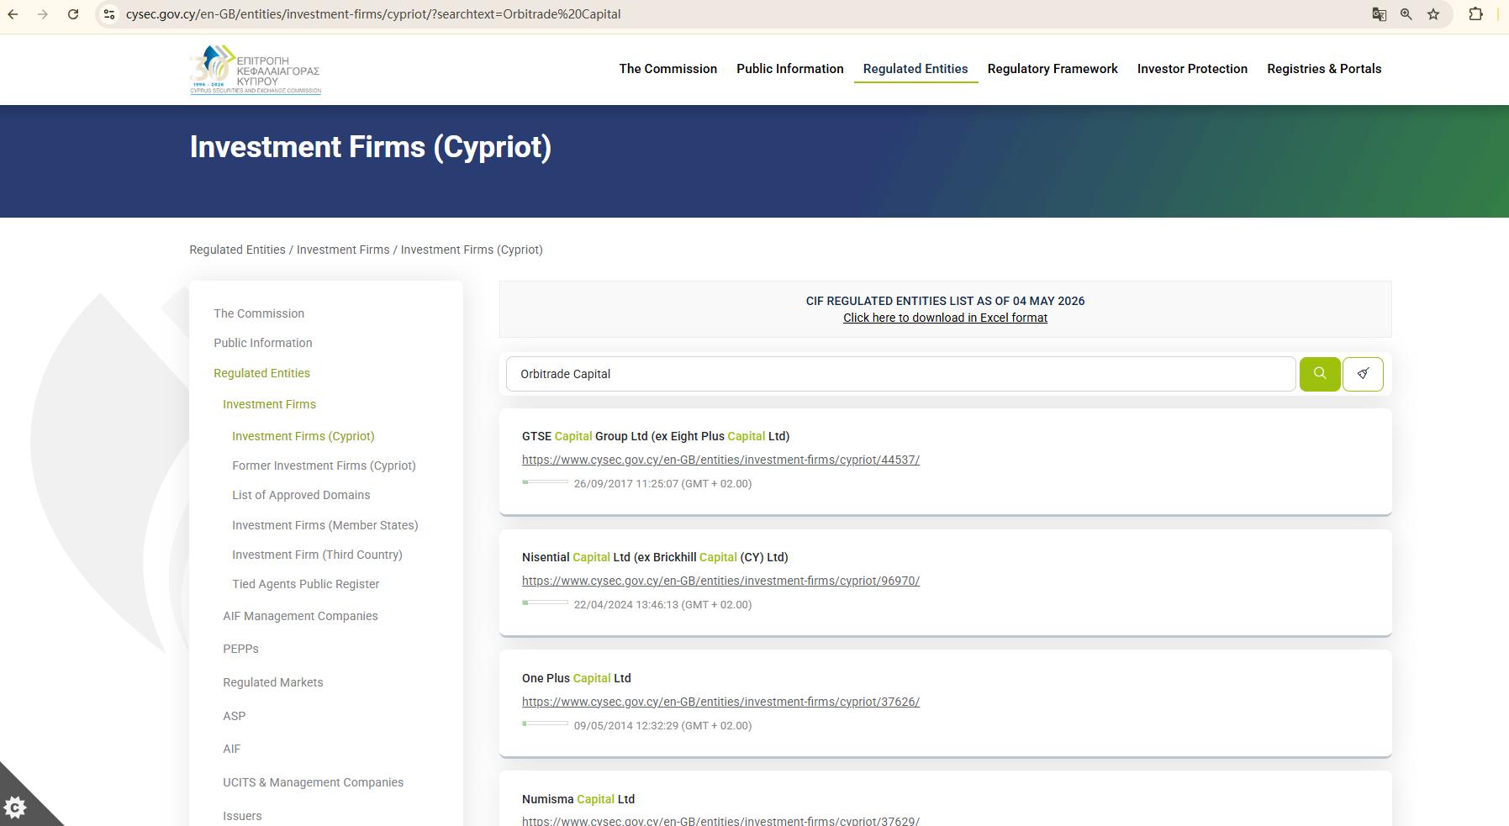The width and height of the screenshot is (1509, 826).
Task: Open GTSE Capital Group Ltd entity link
Action: click(x=720, y=460)
